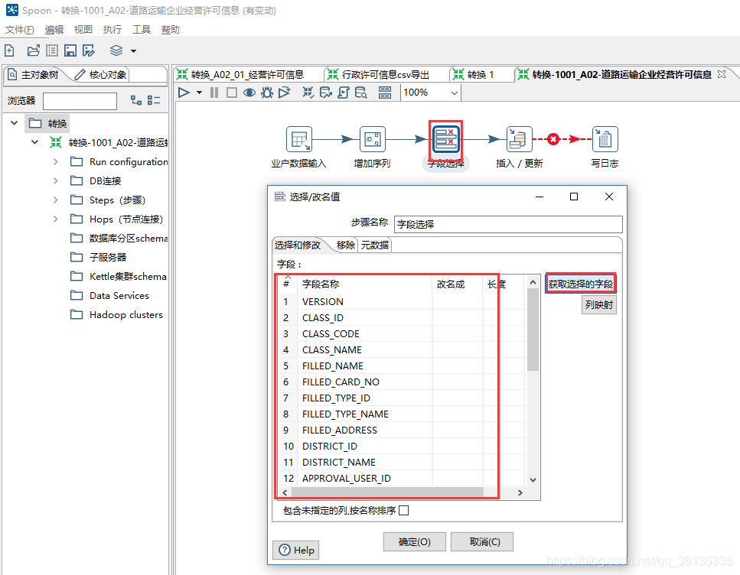Viewport: 740px width, 575px height.
Task: Click the field table vertical scrollbar thumb
Action: coord(533,330)
